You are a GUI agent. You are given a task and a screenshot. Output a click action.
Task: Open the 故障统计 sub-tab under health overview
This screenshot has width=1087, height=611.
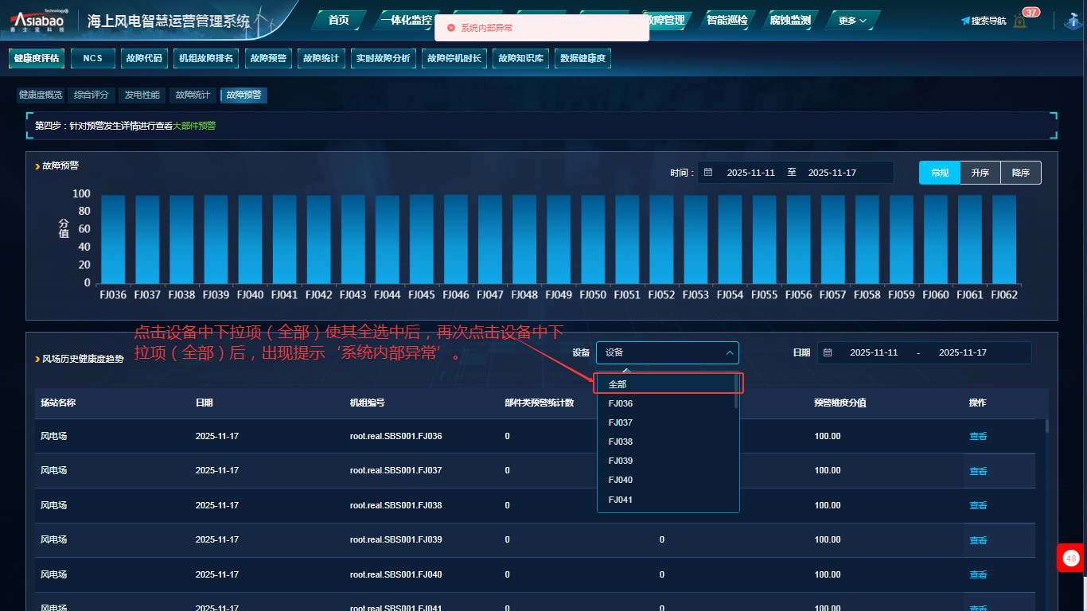pyautogui.click(x=193, y=95)
